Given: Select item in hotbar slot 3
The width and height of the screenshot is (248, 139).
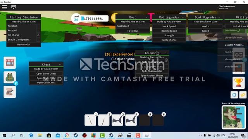Looking at the screenshot, I should pos(117,120).
